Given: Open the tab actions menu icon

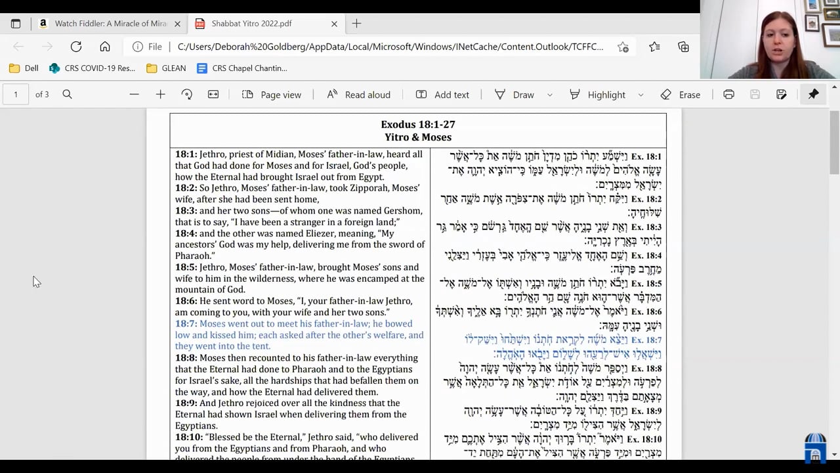Looking at the screenshot, I should pyautogui.click(x=16, y=24).
